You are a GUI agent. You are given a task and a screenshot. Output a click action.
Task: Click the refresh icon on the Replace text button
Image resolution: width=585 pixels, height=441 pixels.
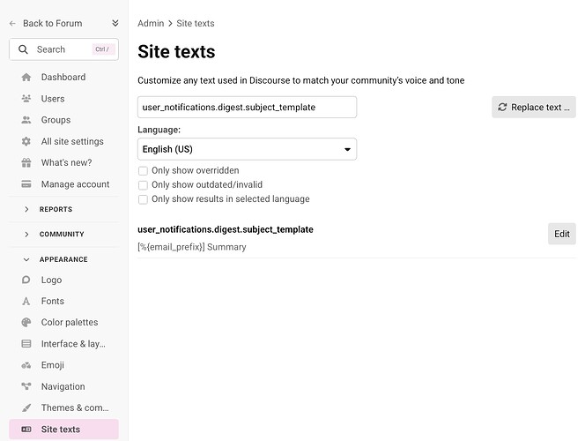point(502,108)
